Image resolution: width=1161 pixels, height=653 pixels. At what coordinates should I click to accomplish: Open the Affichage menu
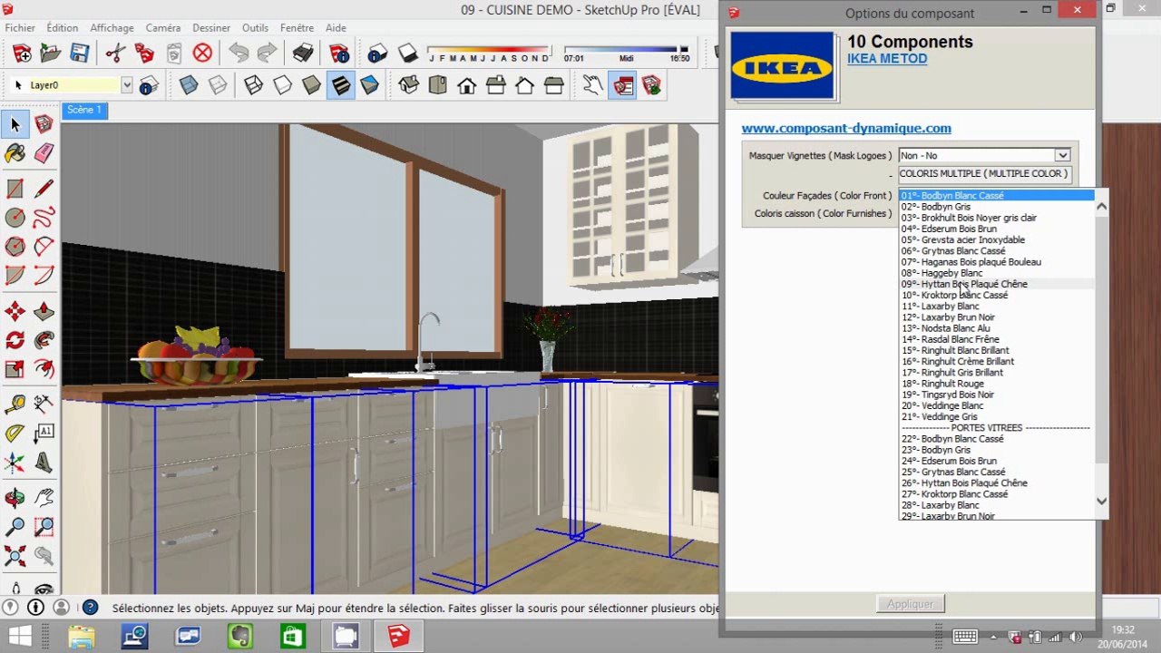[x=112, y=28]
